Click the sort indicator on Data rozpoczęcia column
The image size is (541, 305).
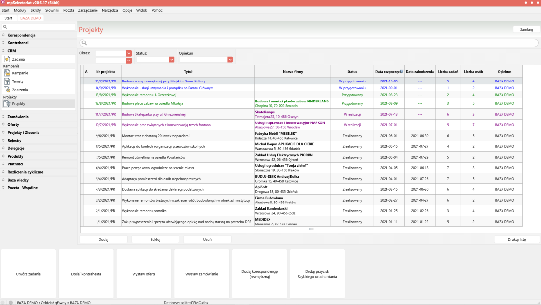coord(401,72)
